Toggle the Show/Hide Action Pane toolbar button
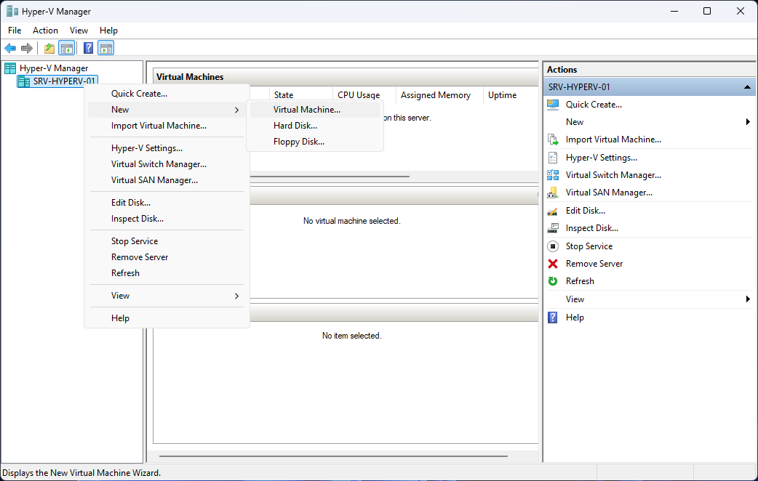Viewport: 758px width, 481px height. point(106,49)
